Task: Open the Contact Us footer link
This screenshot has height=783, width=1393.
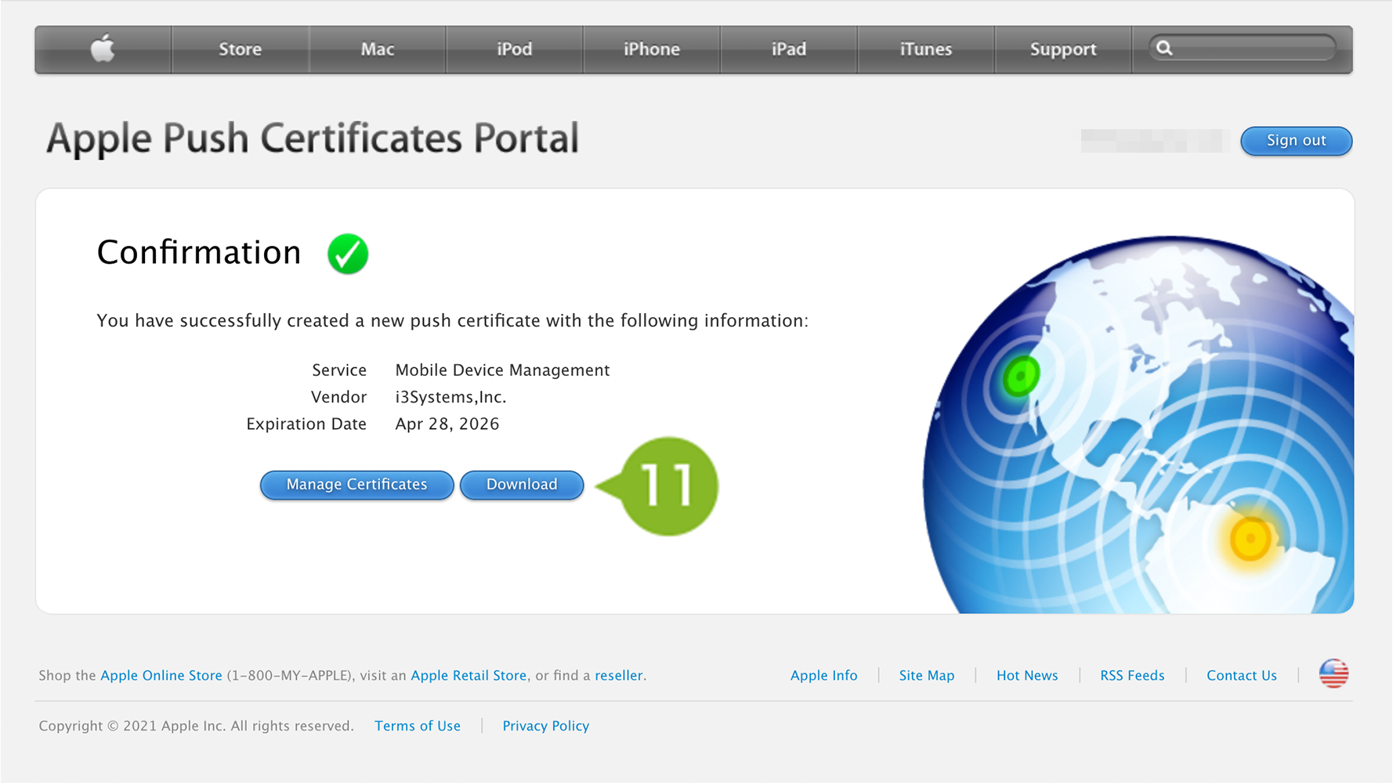Action: coord(1242,675)
